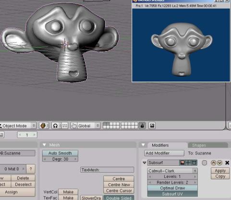Toggle the 3D transform manipulator hand icon
Screen dimensions: 231x200
[73, 126]
